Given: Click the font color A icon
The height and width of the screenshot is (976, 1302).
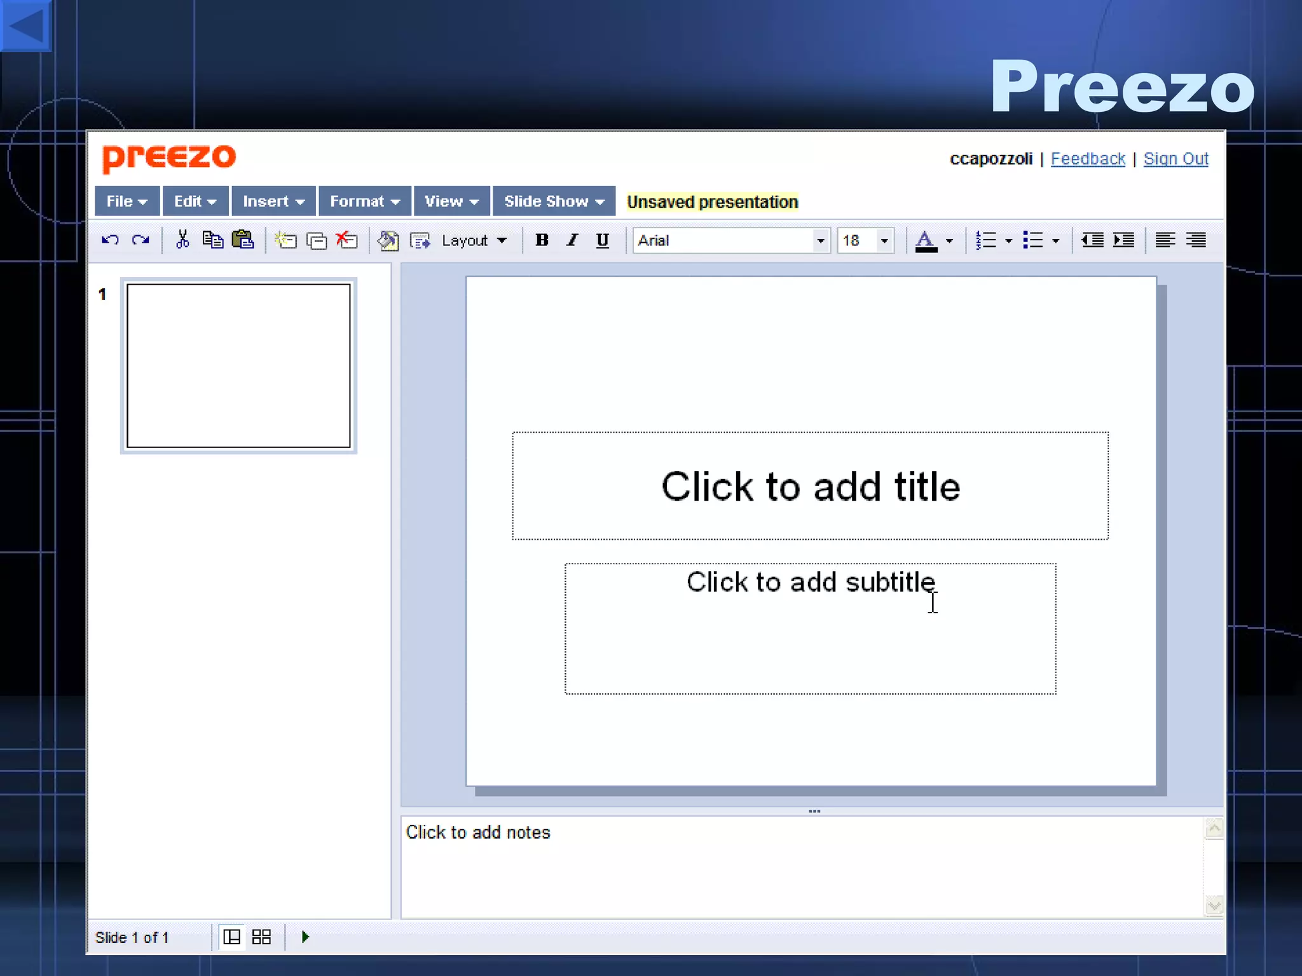Looking at the screenshot, I should pos(926,241).
